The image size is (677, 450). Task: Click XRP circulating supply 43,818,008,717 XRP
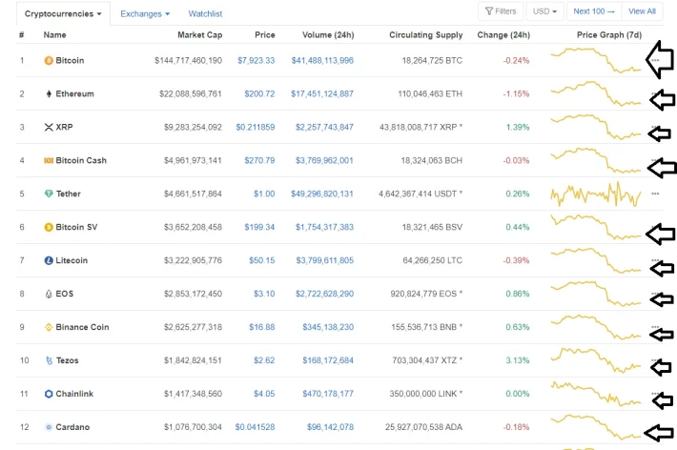pyautogui.click(x=421, y=127)
